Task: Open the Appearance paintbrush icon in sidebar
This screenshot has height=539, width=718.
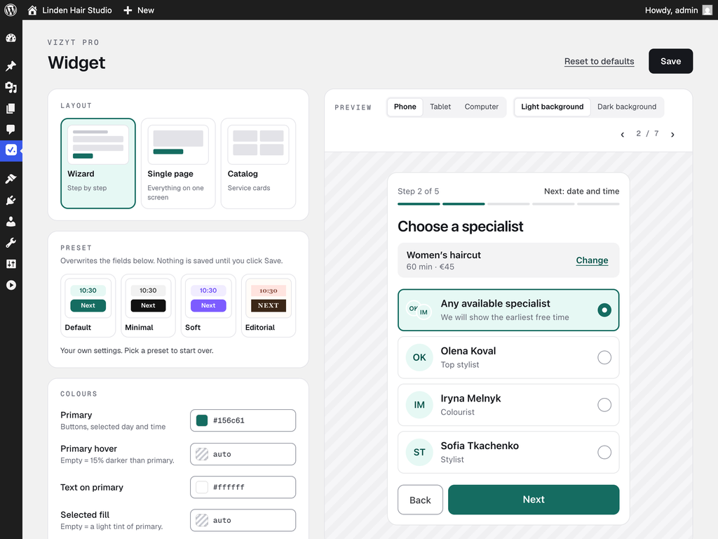Action: tap(11, 179)
